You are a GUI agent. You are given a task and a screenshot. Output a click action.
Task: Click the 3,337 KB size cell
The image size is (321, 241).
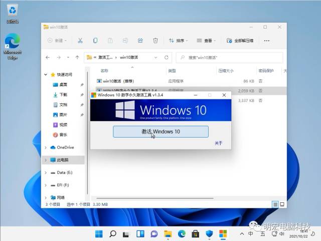246,100
